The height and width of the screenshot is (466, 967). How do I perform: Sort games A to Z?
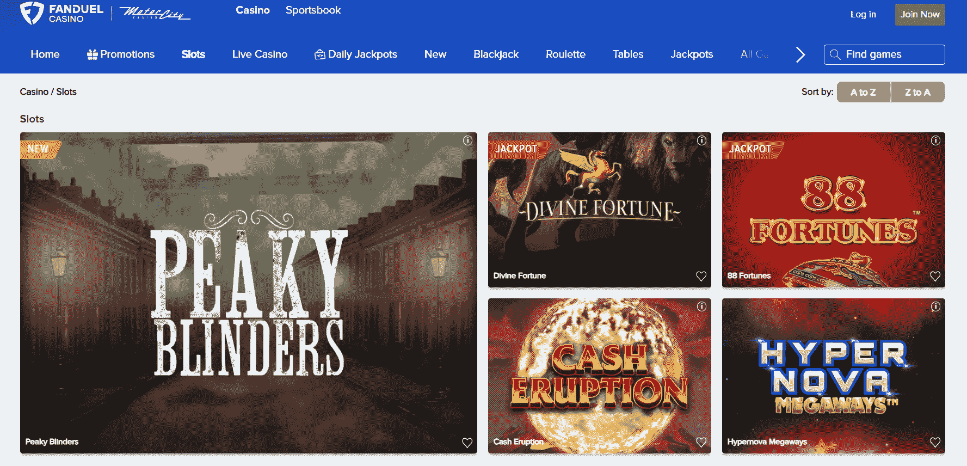point(864,92)
